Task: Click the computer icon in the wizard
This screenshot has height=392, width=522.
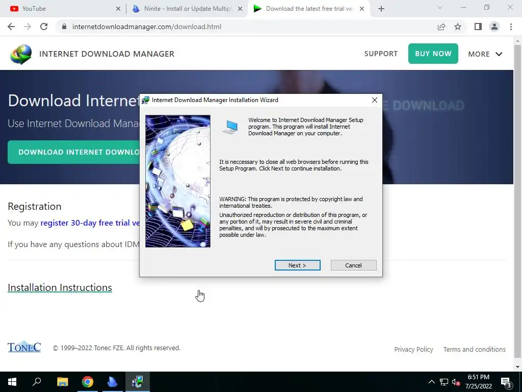Action: 230,127
